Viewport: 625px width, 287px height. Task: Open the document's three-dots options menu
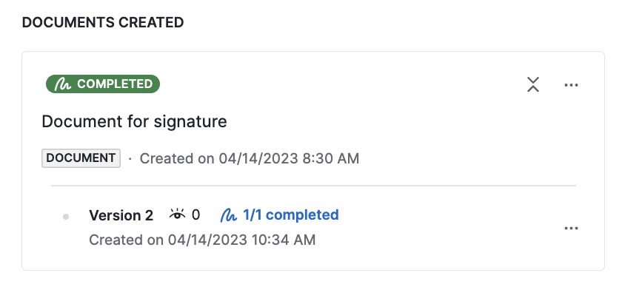[571, 85]
